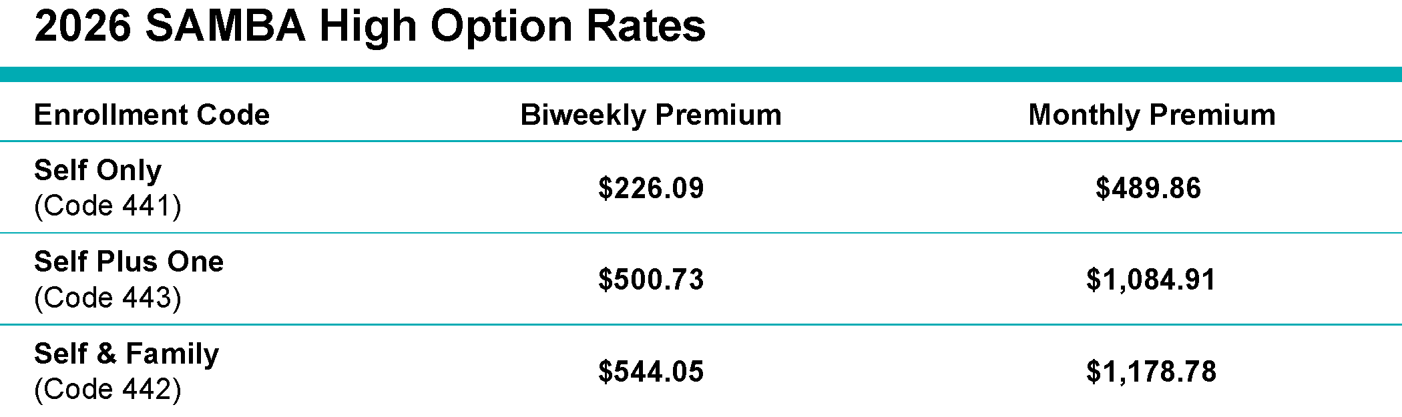Click the Code 442 text
The height and width of the screenshot is (417, 1402).
107,390
